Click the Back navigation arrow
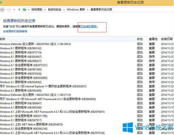The height and width of the screenshot is (135, 174). click(x=2, y=10)
